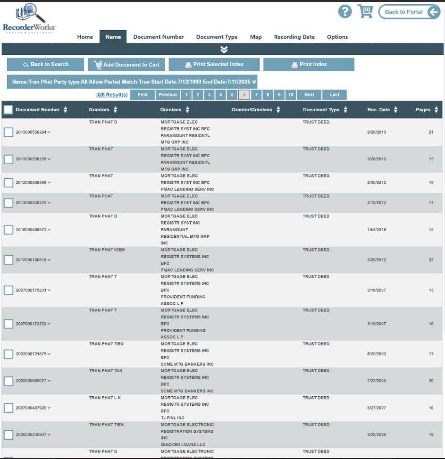This screenshot has height=459, width=445.
Task: Sort by Document Type column arrows
Action: pos(345,110)
